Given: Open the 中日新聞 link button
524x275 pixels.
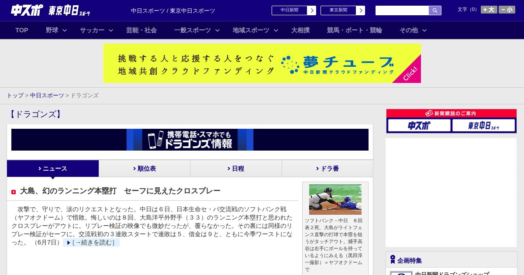Looking at the screenshot, I should tap(290, 10).
